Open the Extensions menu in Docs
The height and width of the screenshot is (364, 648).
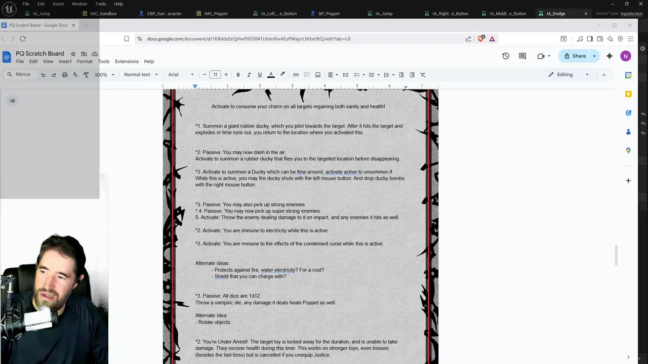tap(127, 62)
